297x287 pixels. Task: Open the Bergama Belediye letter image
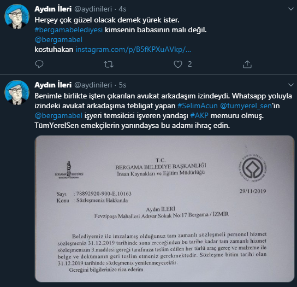(x=164, y=209)
